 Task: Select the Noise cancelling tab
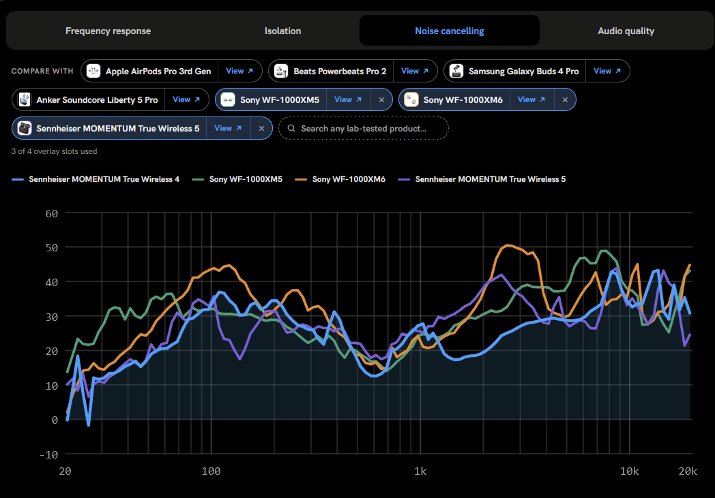pos(449,31)
